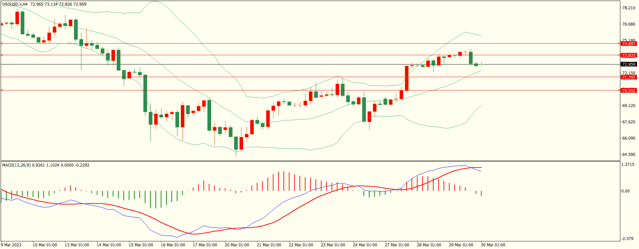639x249 pixels.
Task: Click the 21 Mar 01:00 time marker
Action: tap(269, 245)
